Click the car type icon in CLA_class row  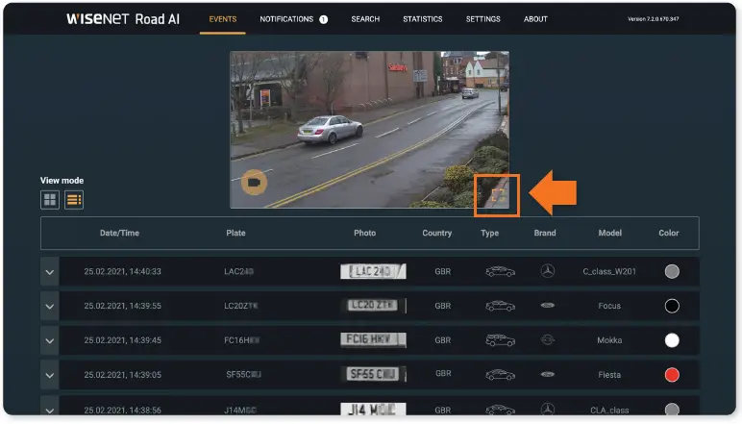pyautogui.click(x=500, y=410)
